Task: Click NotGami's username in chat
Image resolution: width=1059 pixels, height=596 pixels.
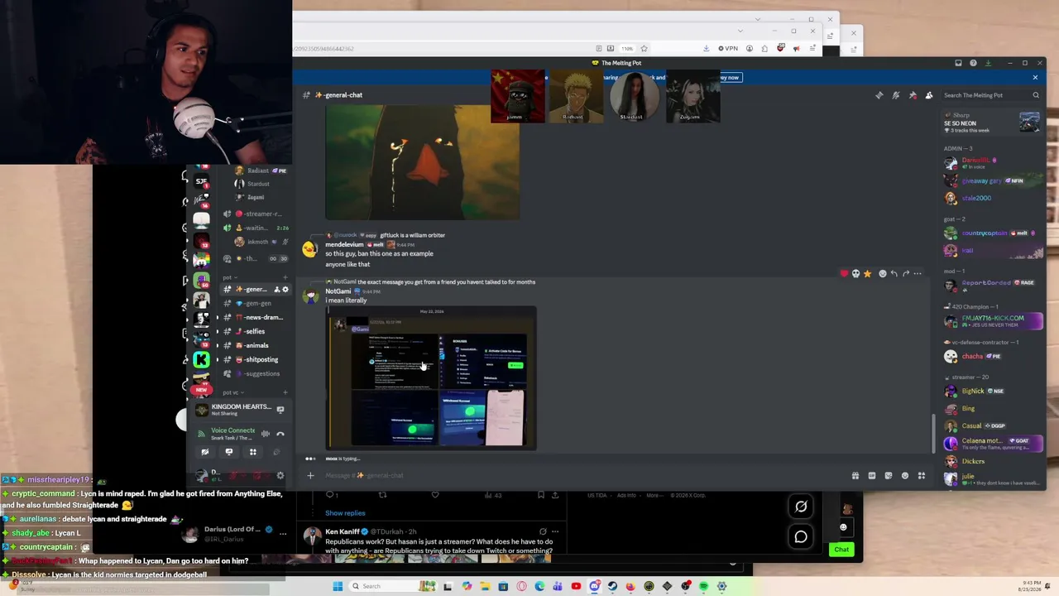Action: (338, 291)
